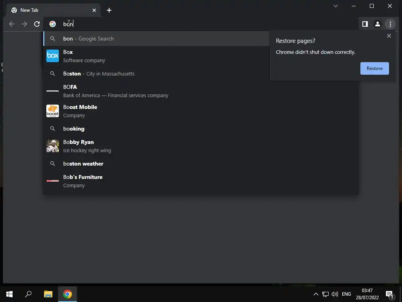
Task: Click the Boost Mobile logo thumbnail
Action: click(x=53, y=111)
